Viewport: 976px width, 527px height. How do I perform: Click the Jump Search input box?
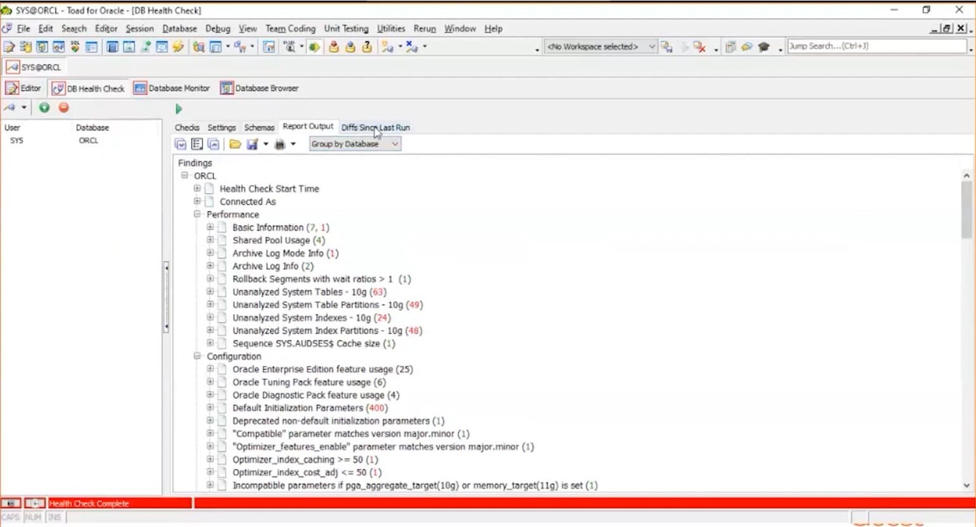point(876,46)
